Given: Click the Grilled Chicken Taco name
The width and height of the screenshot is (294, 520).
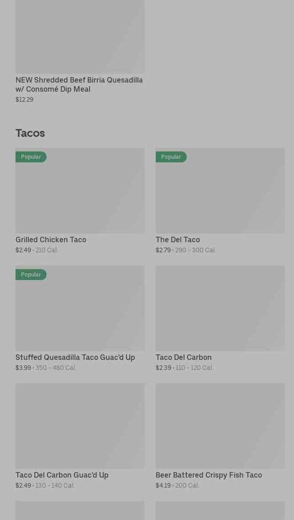Looking at the screenshot, I should click(51, 239).
